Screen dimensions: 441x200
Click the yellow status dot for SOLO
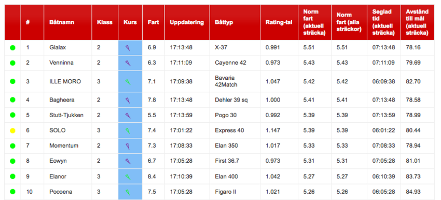coord(12,131)
